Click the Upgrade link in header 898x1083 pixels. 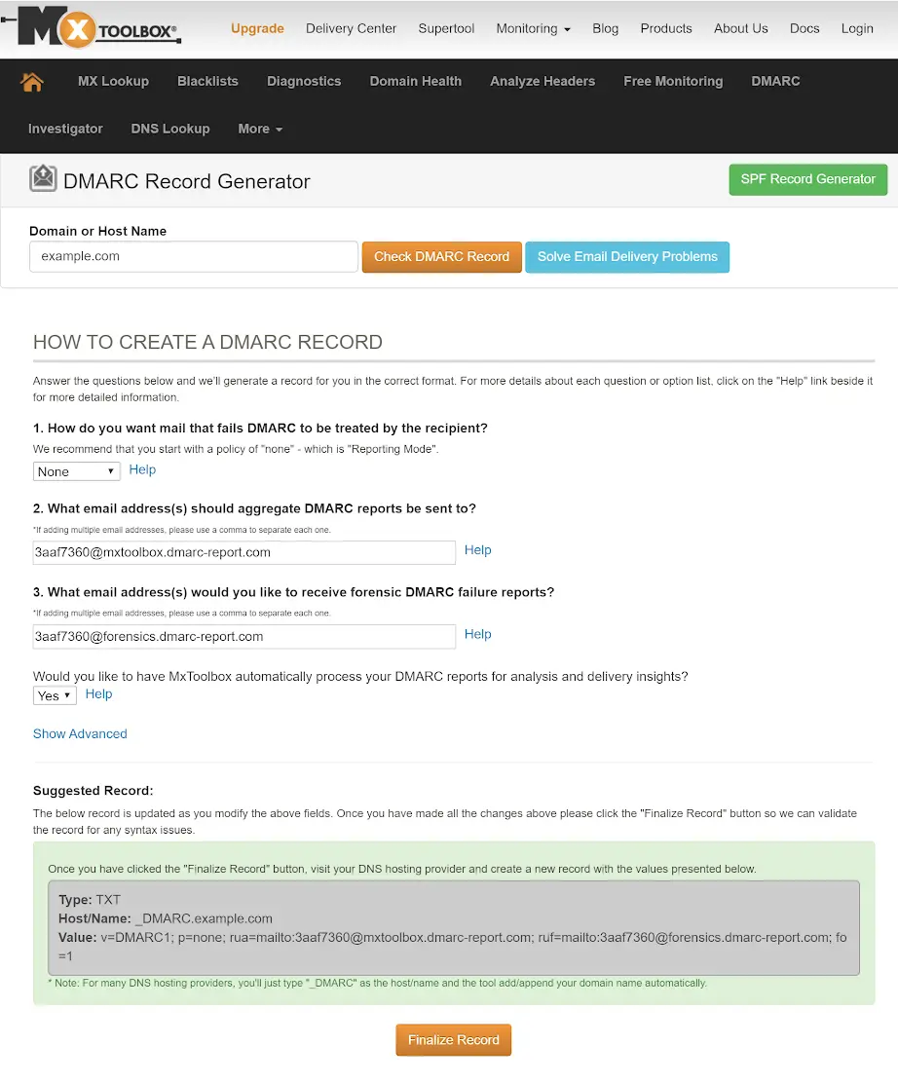pos(257,28)
